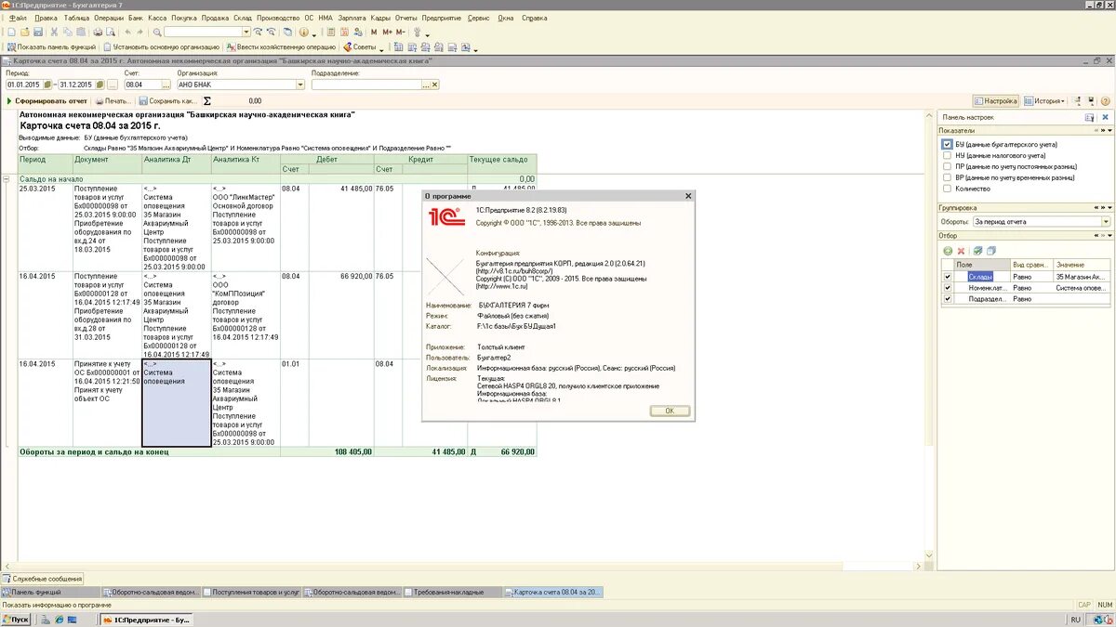Open the Покупка menu
The width and height of the screenshot is (1116, 627).
click(184, 18)
